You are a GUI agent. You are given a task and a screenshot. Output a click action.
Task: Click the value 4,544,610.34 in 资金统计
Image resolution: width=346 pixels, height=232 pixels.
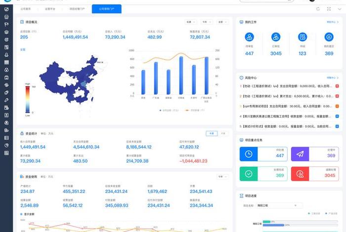(86, 147)
